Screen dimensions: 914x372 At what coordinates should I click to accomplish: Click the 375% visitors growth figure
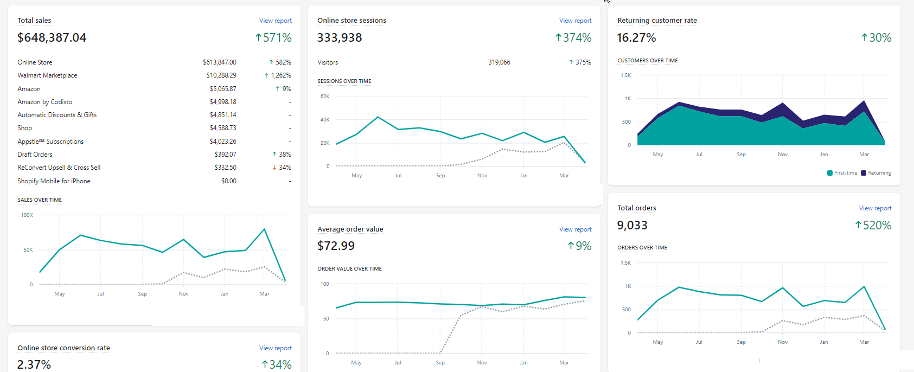[580, 62]
